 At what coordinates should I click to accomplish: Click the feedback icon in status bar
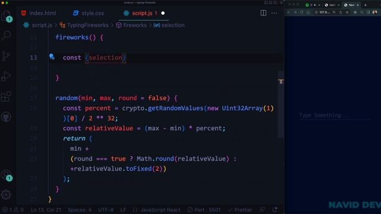[262, 209]
